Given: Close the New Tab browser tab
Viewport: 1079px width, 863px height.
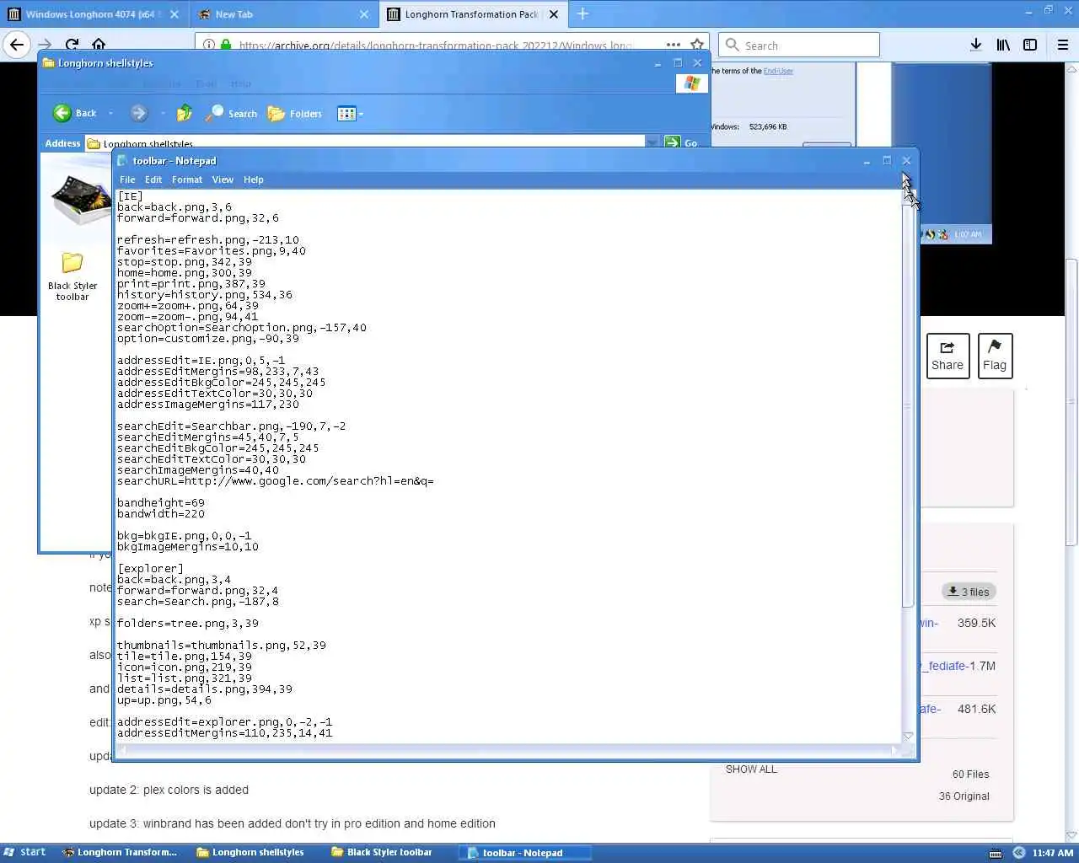Looking at the screenshot, I should (364, 14).
